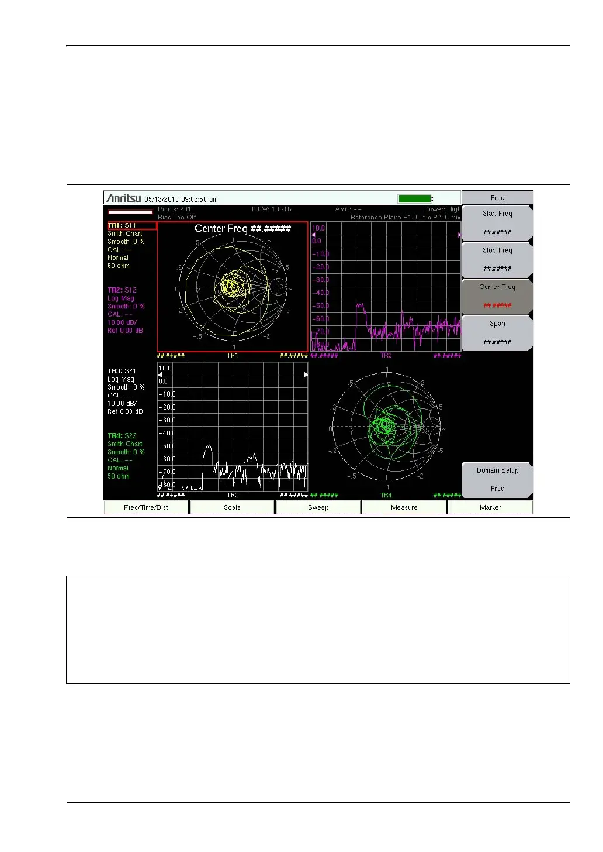Select the Start Freq softkey
The height and width of the screenshot is (852, 603).
[x=497, y=223]
